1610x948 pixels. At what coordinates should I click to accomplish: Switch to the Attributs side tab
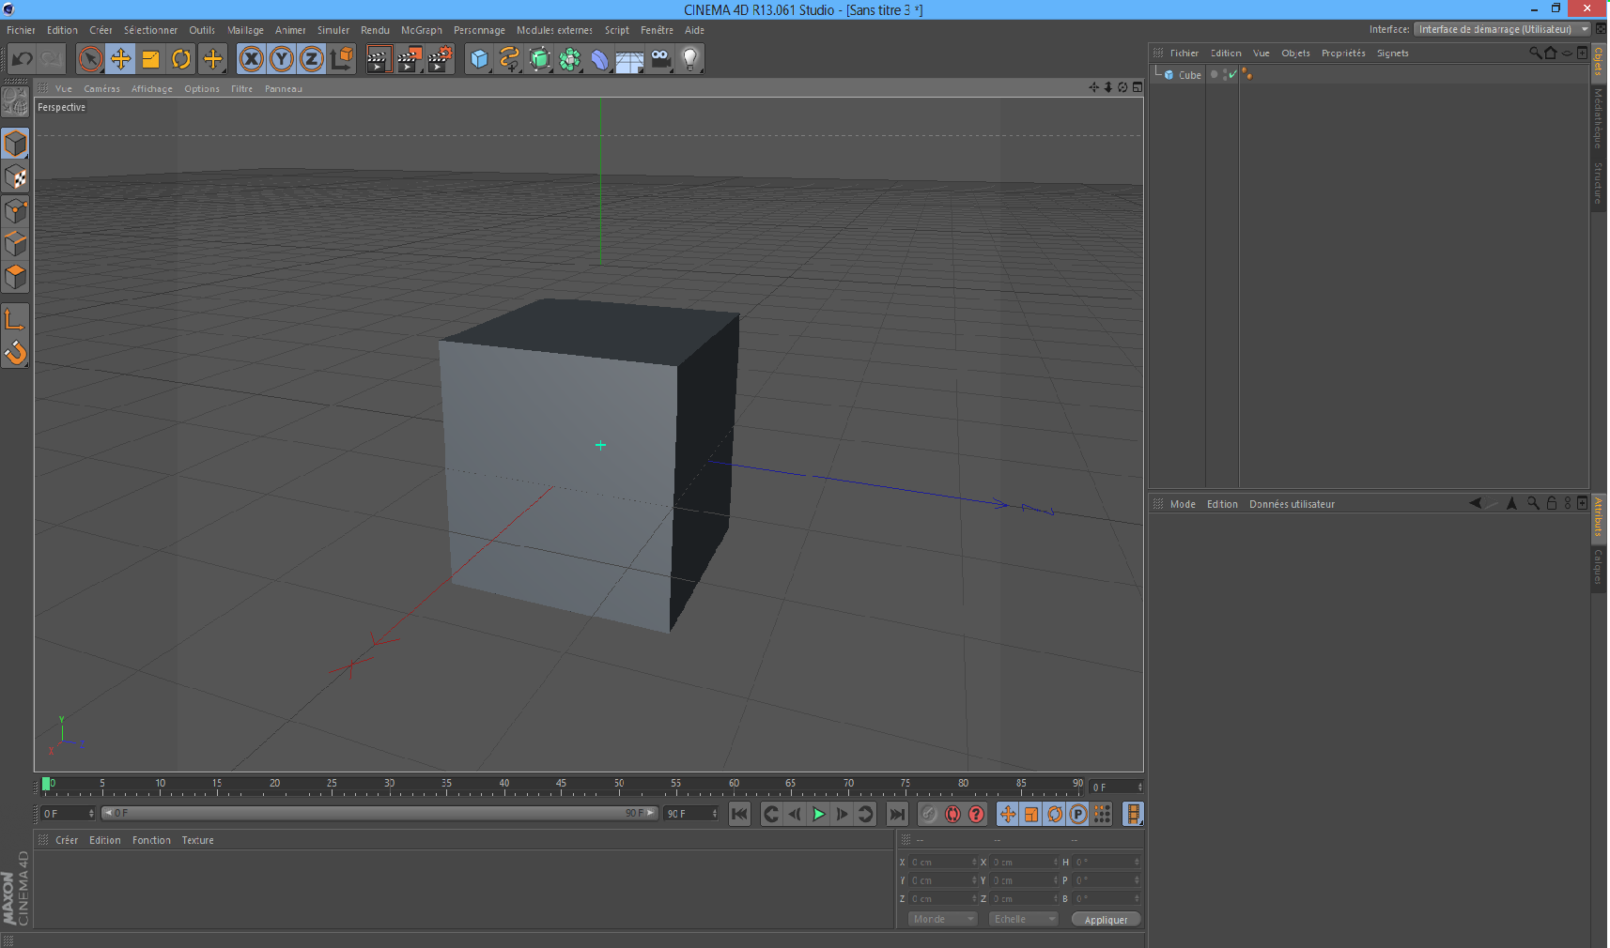[x=1599, y=517]
